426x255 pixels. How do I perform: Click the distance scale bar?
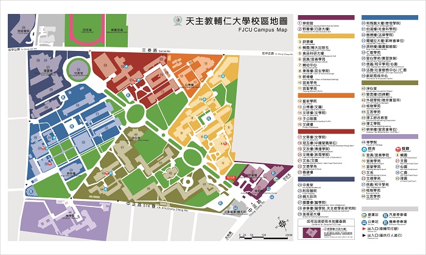pyautogui.click(x=264, y=238)
